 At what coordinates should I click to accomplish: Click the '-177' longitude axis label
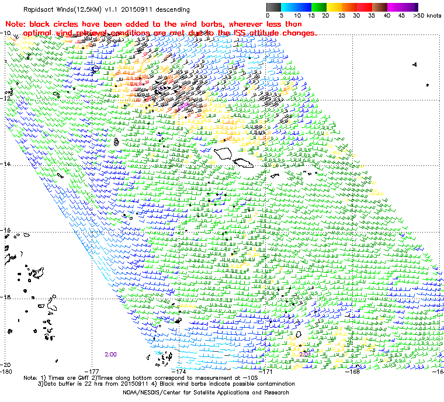pos(92,372)
